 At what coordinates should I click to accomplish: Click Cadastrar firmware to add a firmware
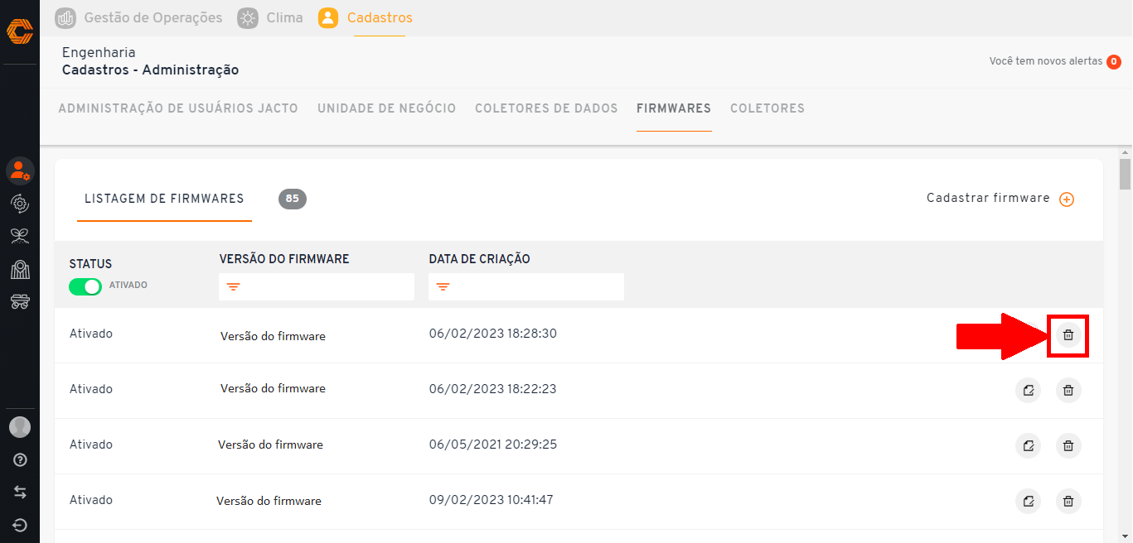pyautogui.click(x=1000, y=199)
